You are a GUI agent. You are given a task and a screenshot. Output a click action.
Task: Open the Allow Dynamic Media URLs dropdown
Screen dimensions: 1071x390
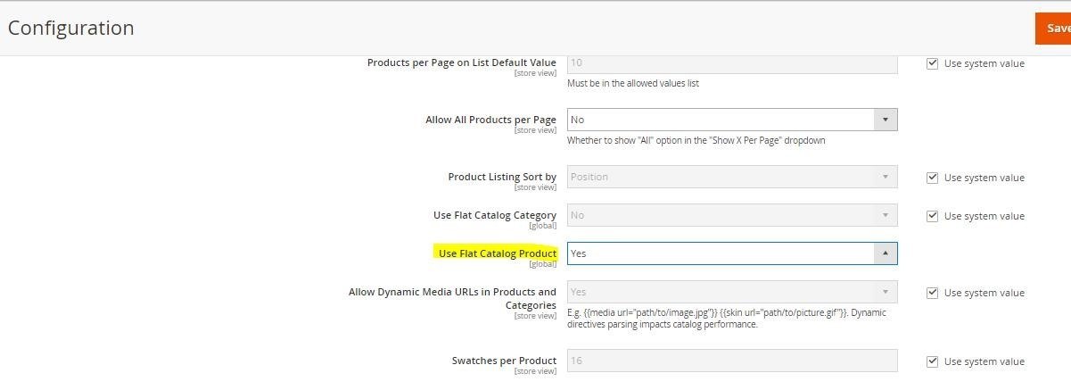tap(732, 292)
